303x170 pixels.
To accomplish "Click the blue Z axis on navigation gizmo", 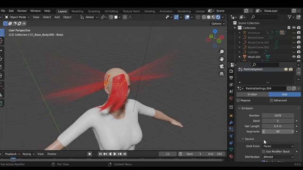I will click(x=215, y=31).
